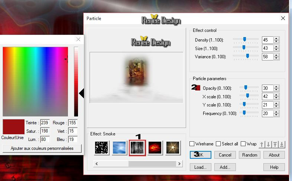This screenshot has width=292, height=181.
Task: Increase Y scale with the up spinner arrow
Action: tap(276, 103)
